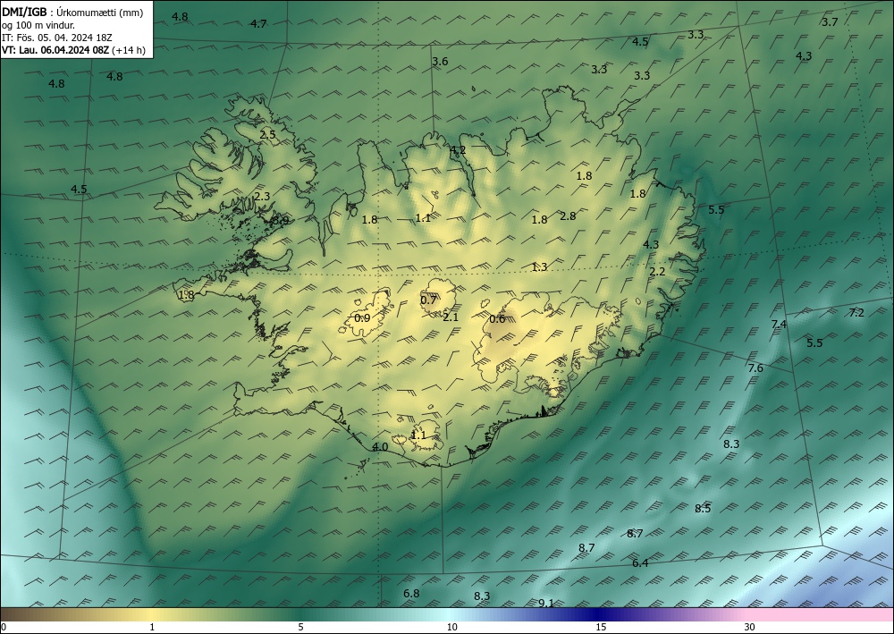Click the colour scale label 1
This screenshot has width=894, height=634.
pos(152,628)
